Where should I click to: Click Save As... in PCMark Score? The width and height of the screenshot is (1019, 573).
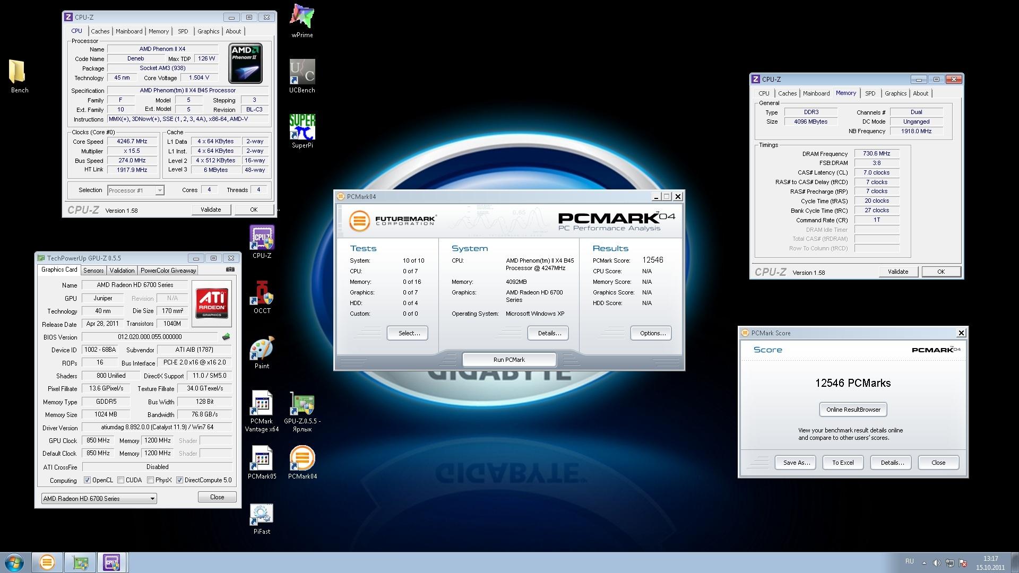click(x=796, y=463)
